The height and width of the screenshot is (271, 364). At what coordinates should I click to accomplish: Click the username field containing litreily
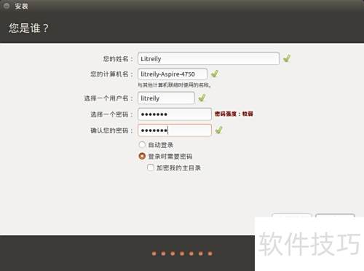166,98
